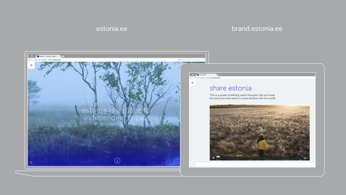Click the circular scroll-down arrow icon
Screen dimensions: 346x195
click(117, 161)
